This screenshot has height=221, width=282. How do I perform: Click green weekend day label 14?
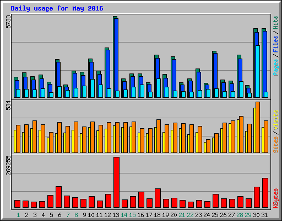[124, 215]
